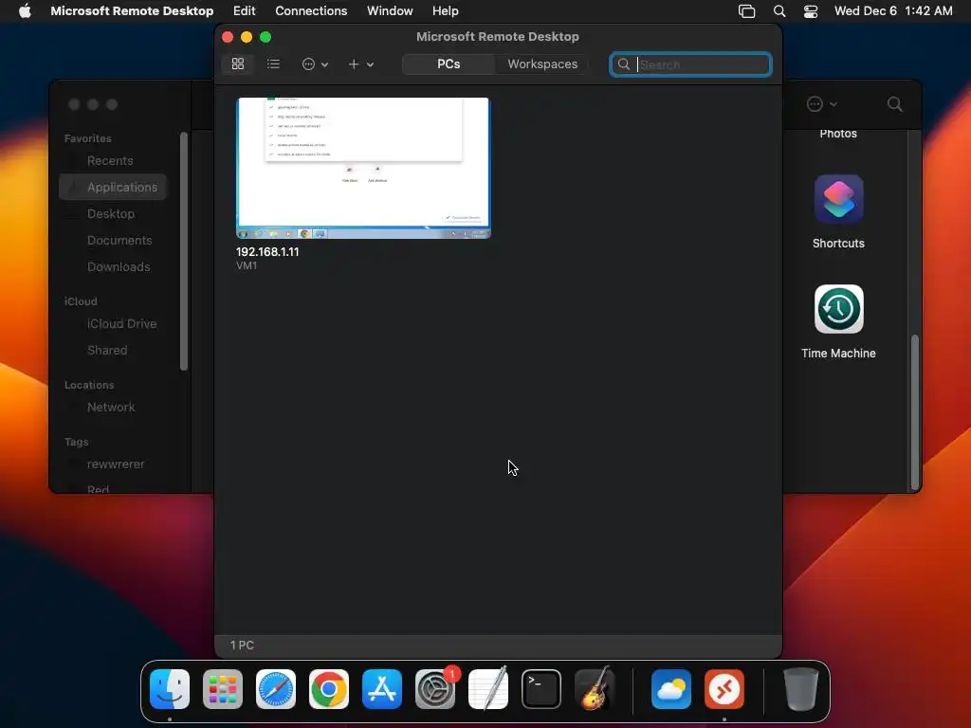Open Applications in Finder sidebar

[x=113, y=187]
